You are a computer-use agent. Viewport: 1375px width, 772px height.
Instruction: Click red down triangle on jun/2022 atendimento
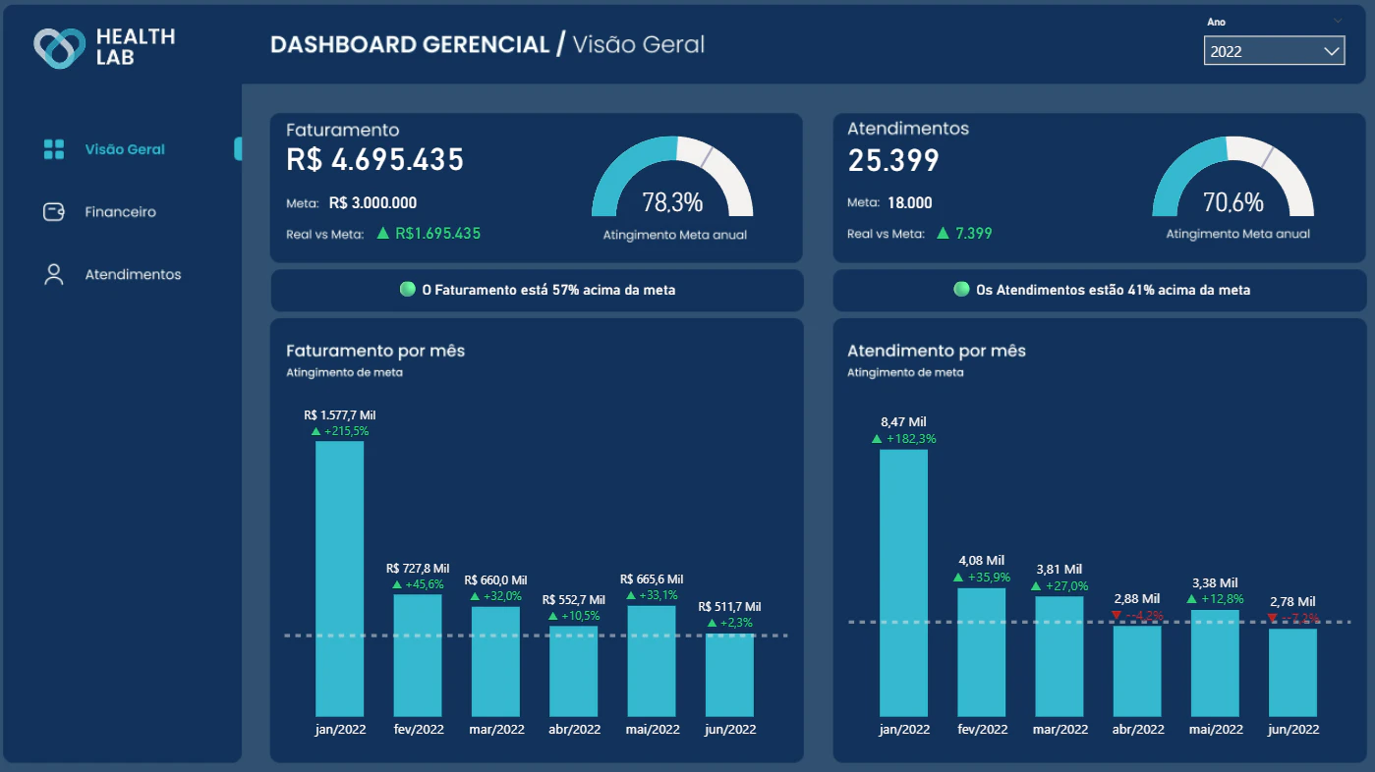(x=1273, y=618)
